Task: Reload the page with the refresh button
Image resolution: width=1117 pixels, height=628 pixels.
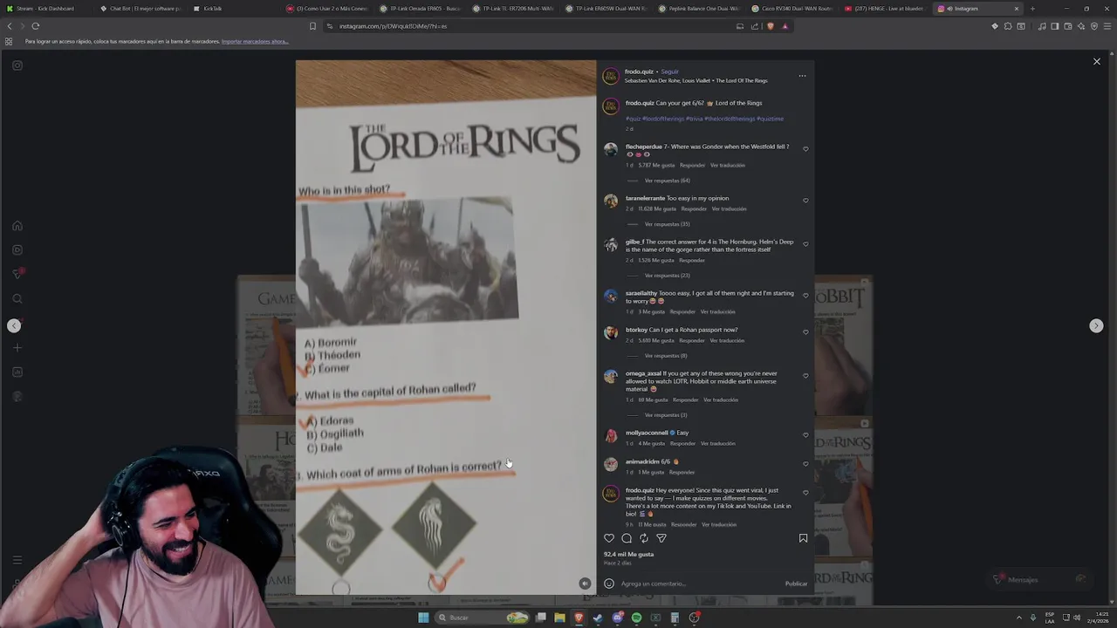Action: [36, 26]
